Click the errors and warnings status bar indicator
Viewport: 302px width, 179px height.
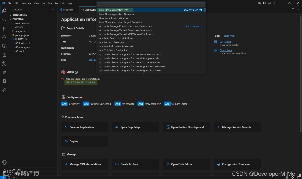[x=13, y=177]
